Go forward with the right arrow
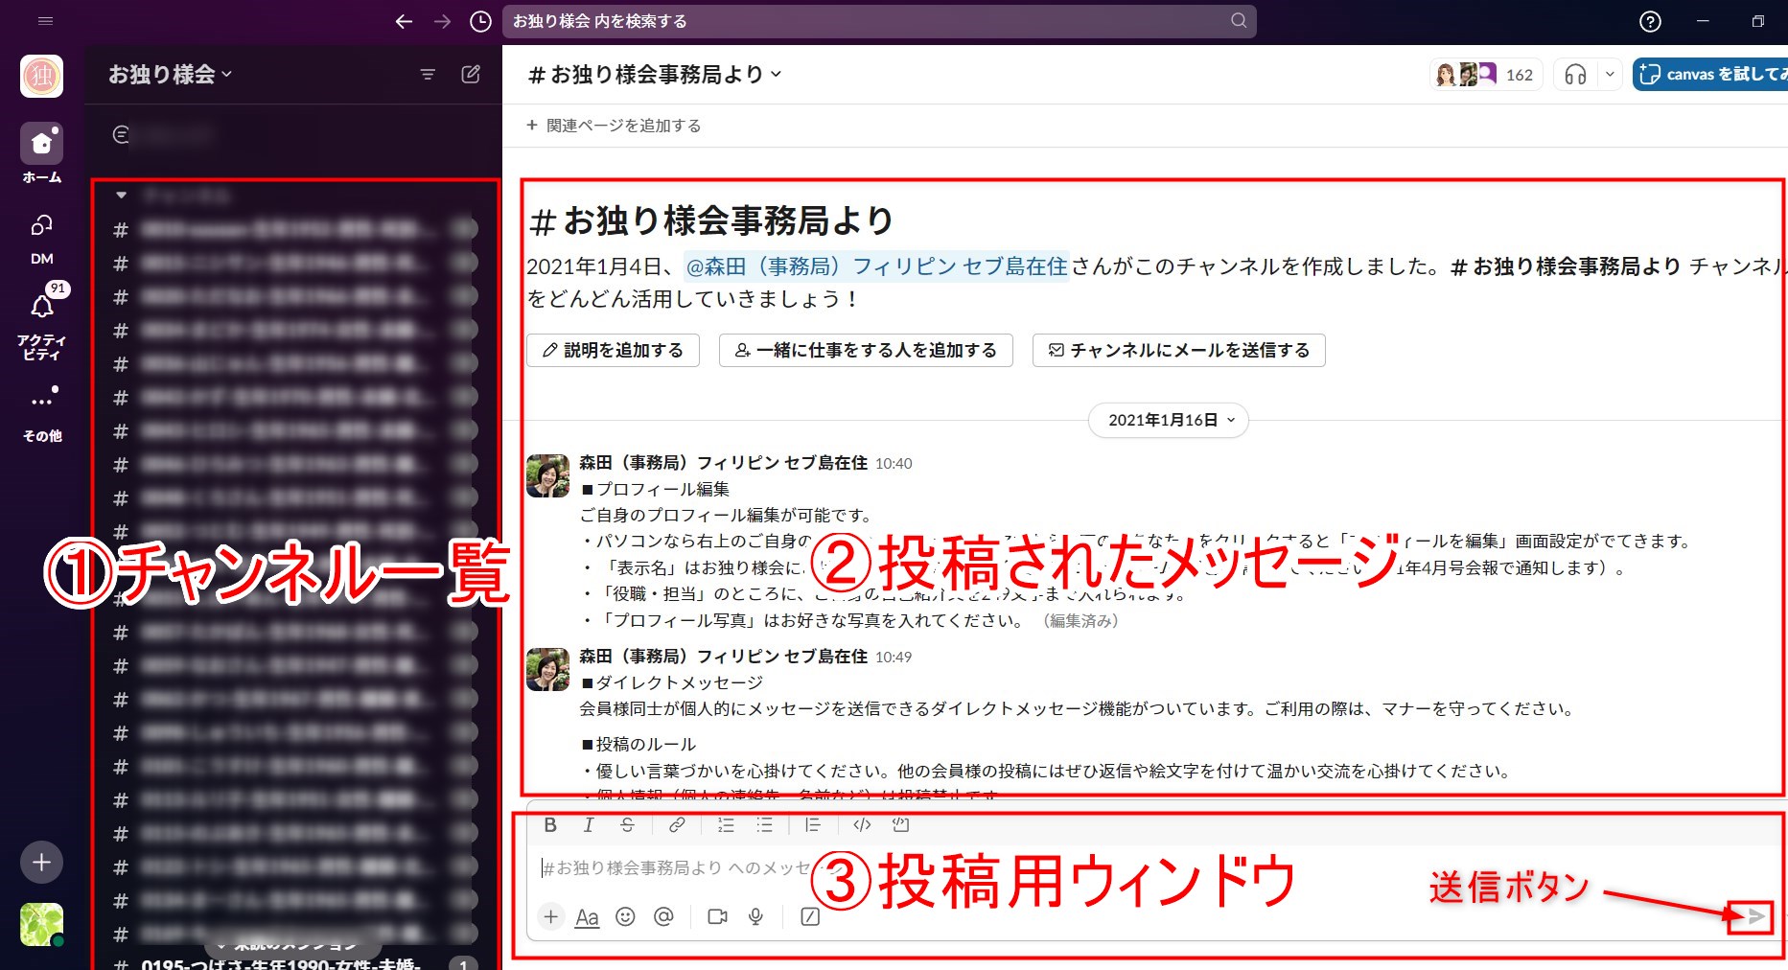1788x970 pixels. coord(442,21)
